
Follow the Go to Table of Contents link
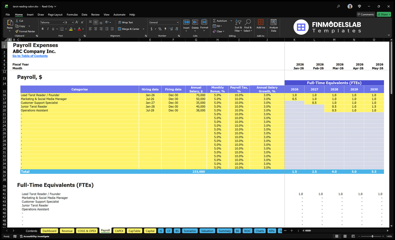tap(30, 56)
